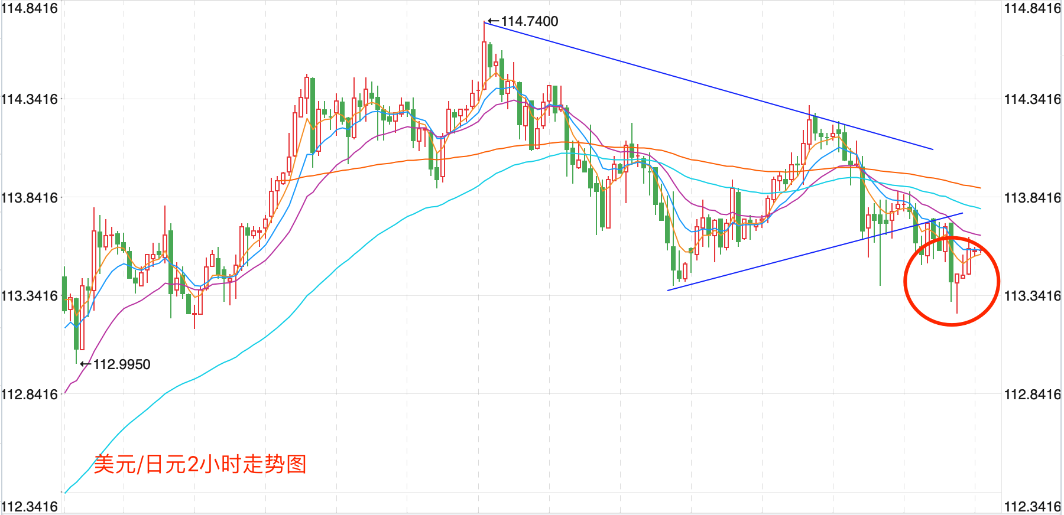The height and width of the screenshot is (515, 1064).
Task: Click the 美元/日元2小时走势图 chart title
Action: click(x=200, y=464)
